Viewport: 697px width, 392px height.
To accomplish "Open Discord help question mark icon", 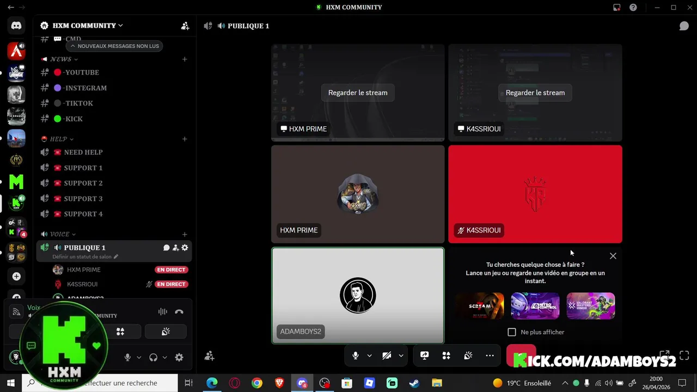I will pos(633,7).
